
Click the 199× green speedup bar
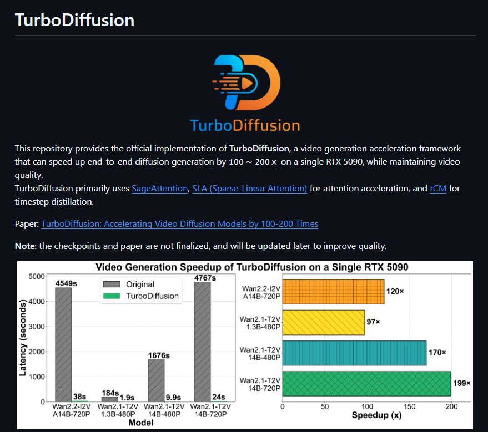click(x=366, y=383)
